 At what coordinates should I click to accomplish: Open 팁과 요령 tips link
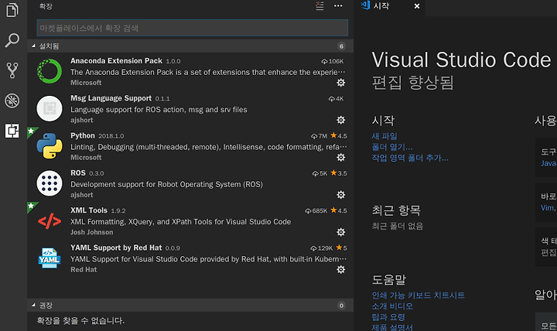[x=388, y=317]
